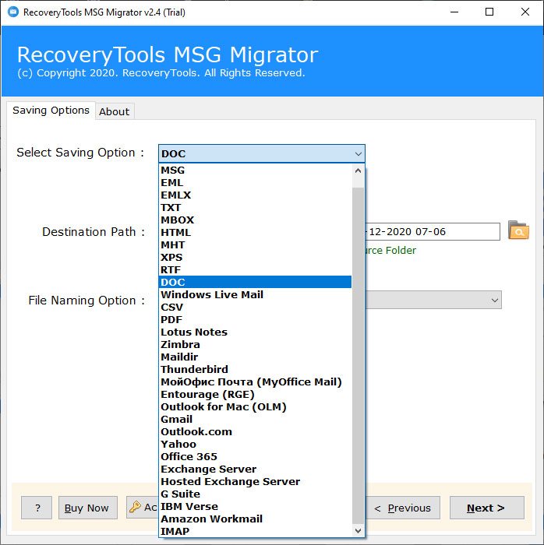Pick Office 365 from the list

point(255,457)
